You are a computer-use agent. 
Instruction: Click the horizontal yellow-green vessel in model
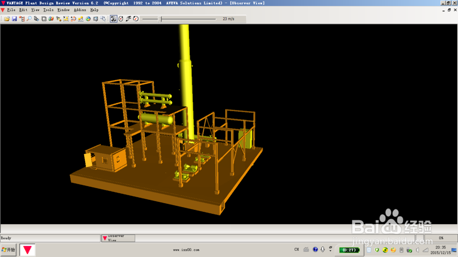pos(156,119)
